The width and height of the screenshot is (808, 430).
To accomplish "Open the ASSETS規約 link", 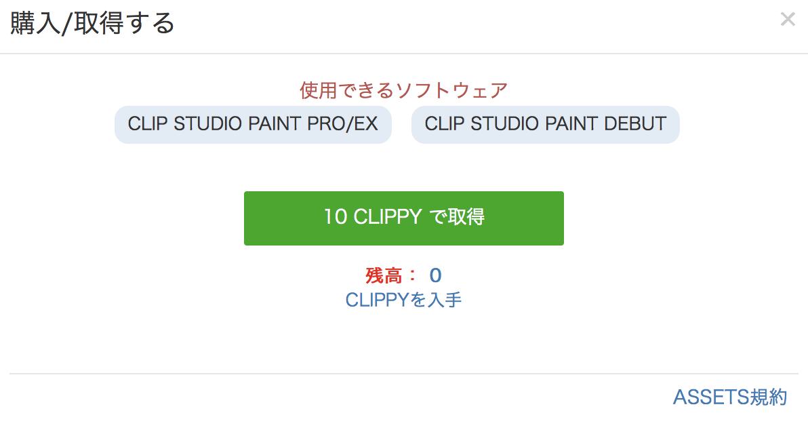I will tap(729, 397).
